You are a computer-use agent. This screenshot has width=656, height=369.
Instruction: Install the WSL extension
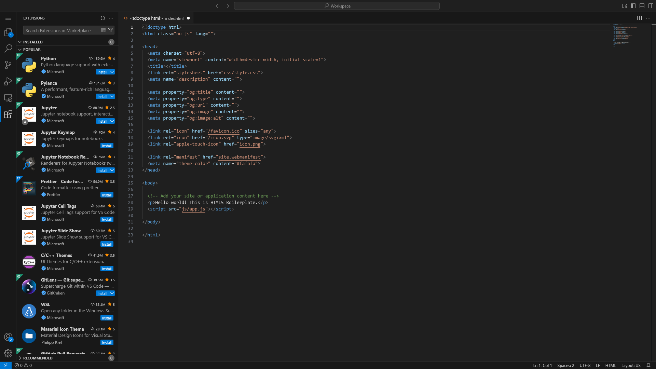click(107, 318)
